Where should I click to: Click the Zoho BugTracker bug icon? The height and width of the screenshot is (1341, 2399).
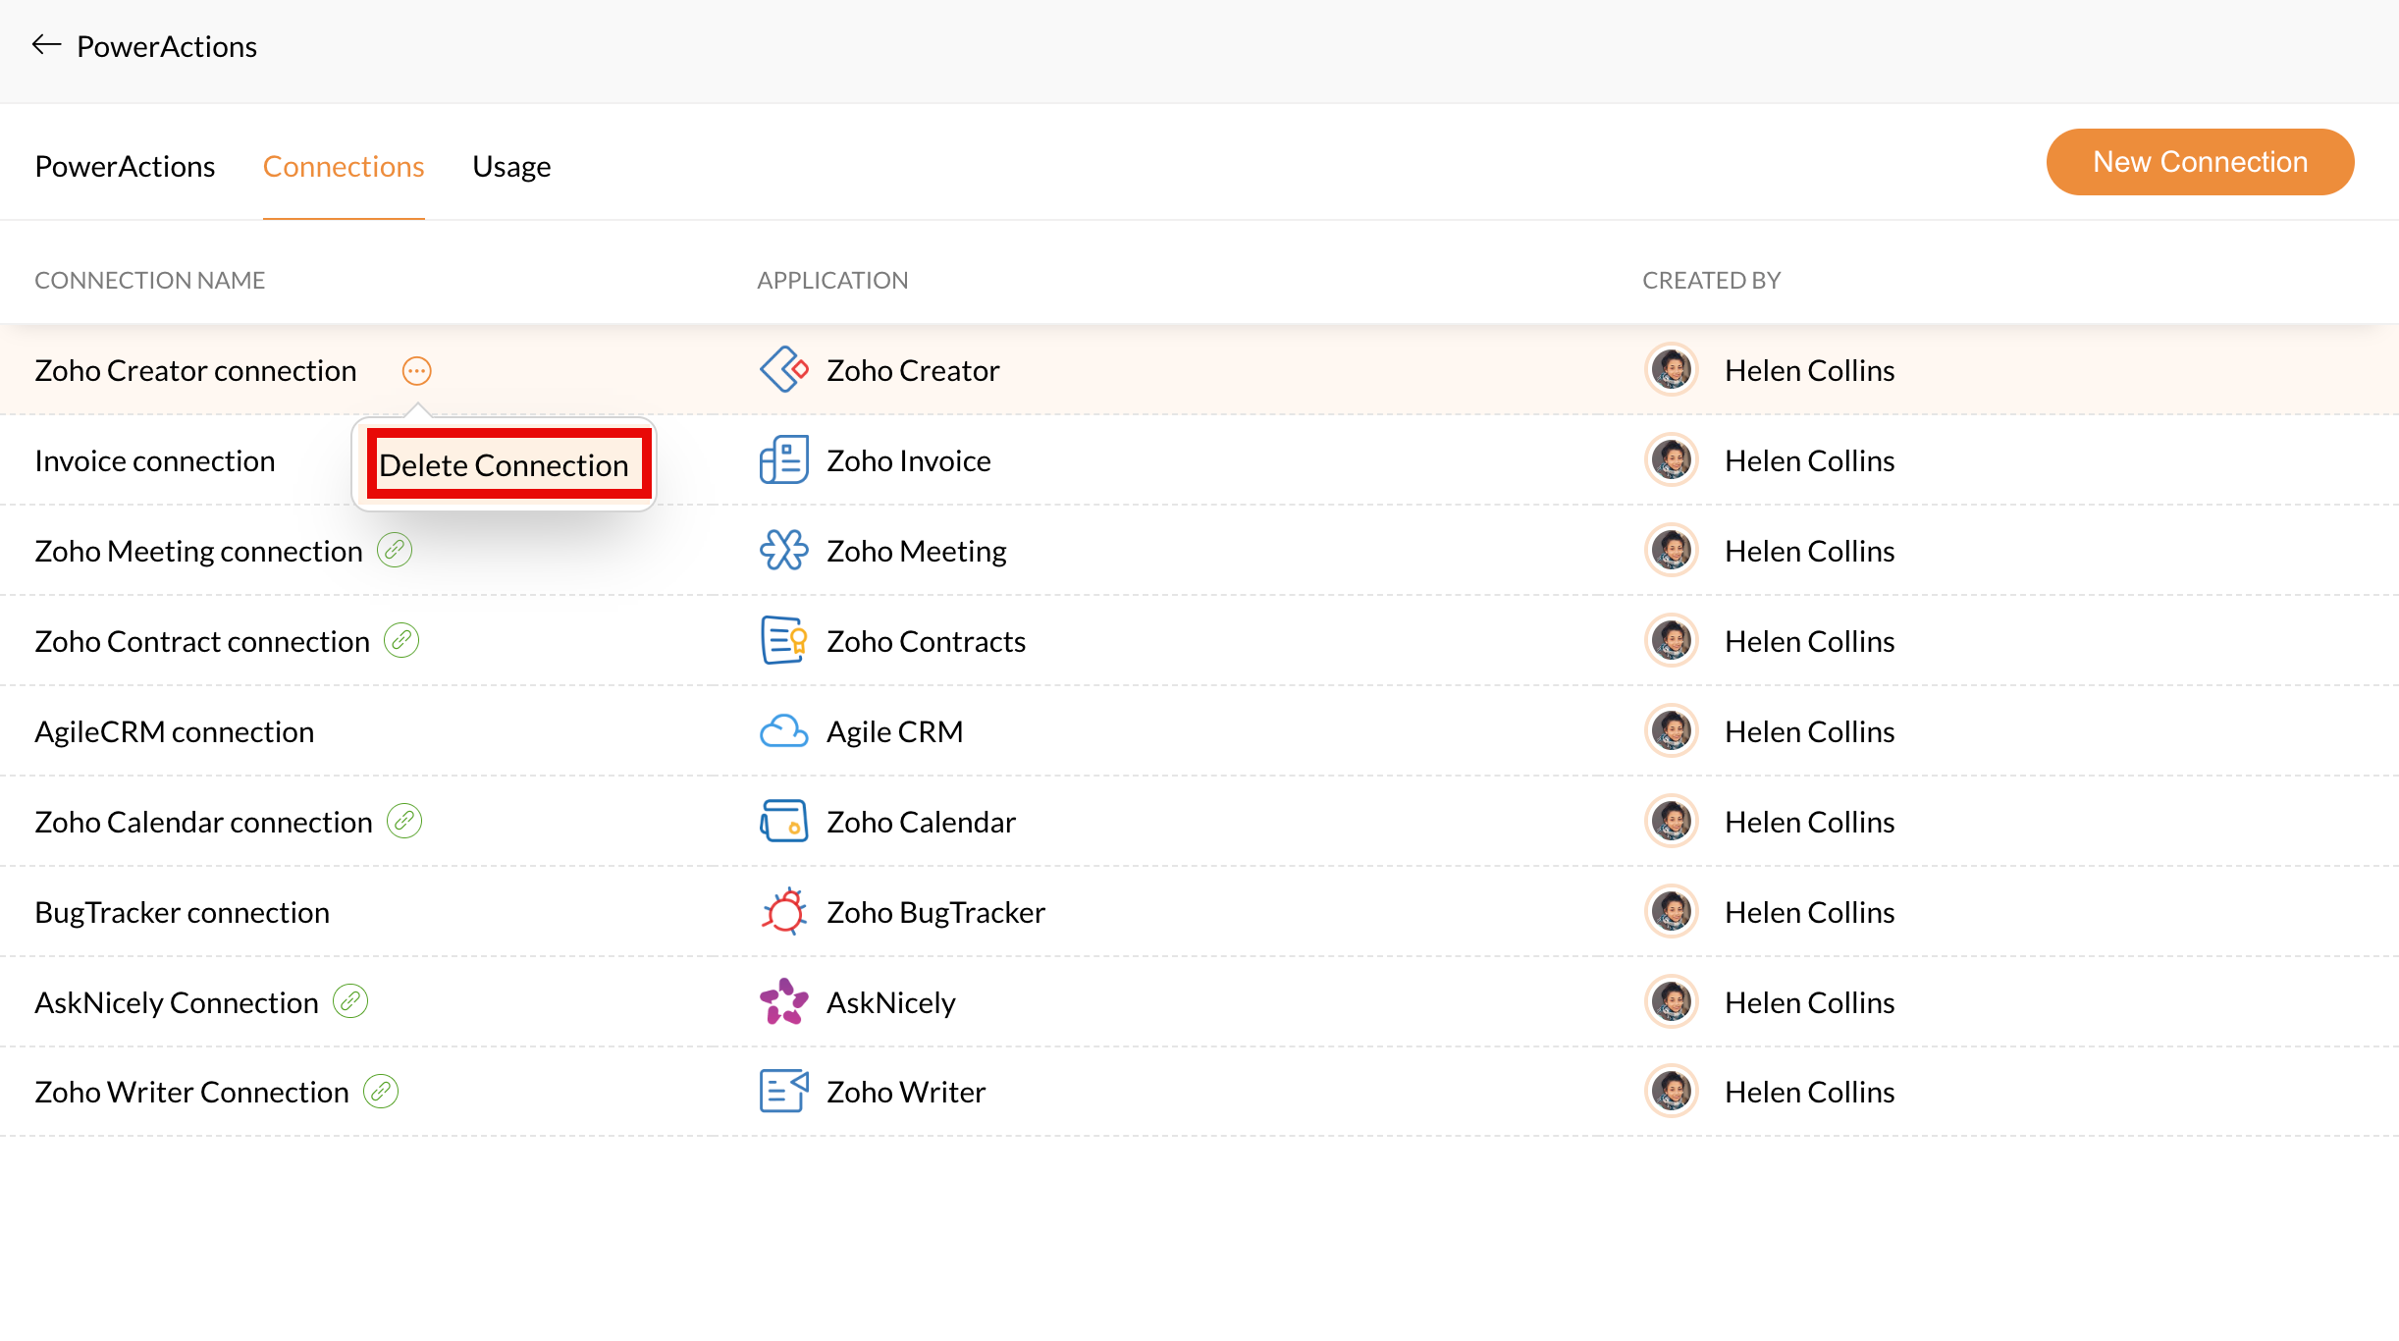(783, 912)
